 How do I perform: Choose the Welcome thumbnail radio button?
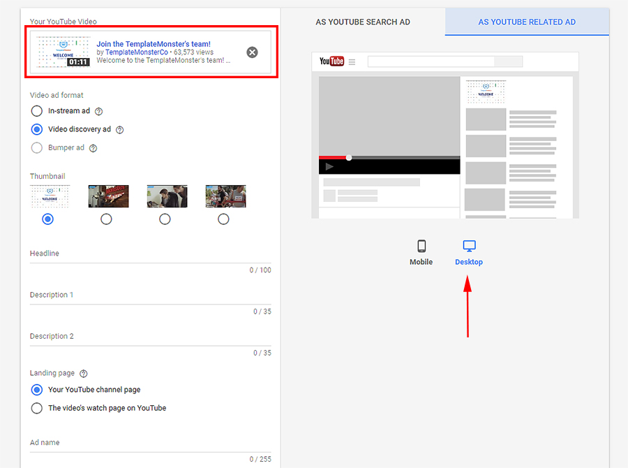pyautogui.click(x=47, y=219)
